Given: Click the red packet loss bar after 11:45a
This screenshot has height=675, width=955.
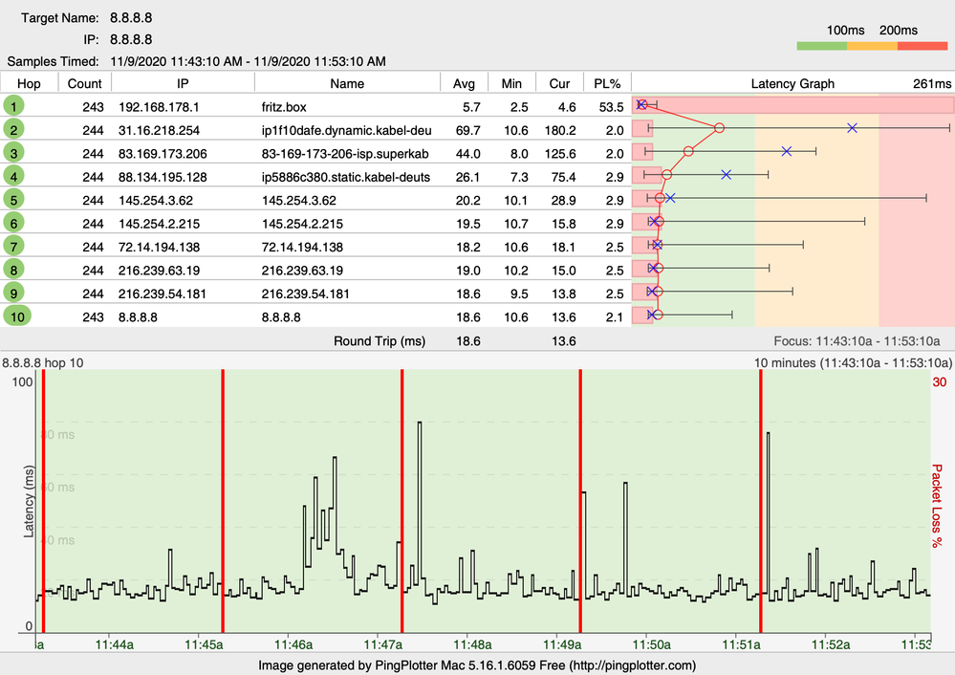Looking at the screenshot, I should 223,501.
